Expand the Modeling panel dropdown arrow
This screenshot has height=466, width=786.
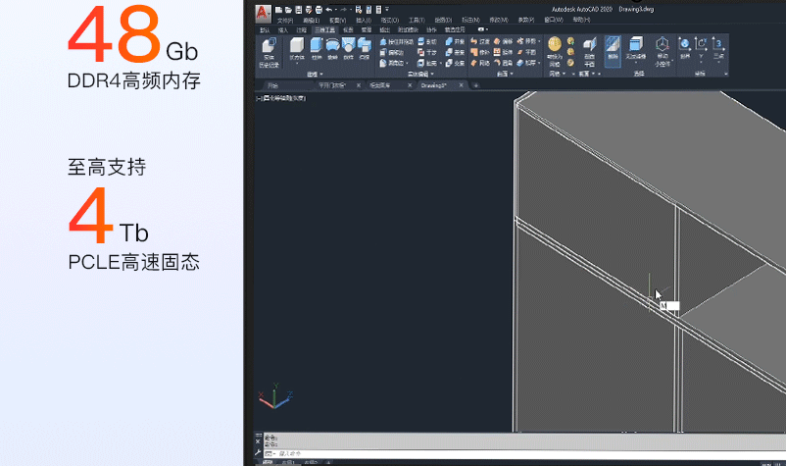[322, 75]
